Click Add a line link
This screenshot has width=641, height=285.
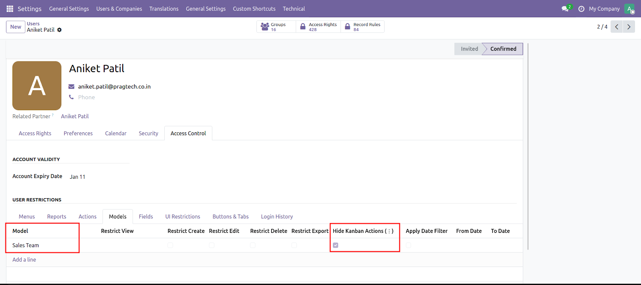tap(24, 260)
